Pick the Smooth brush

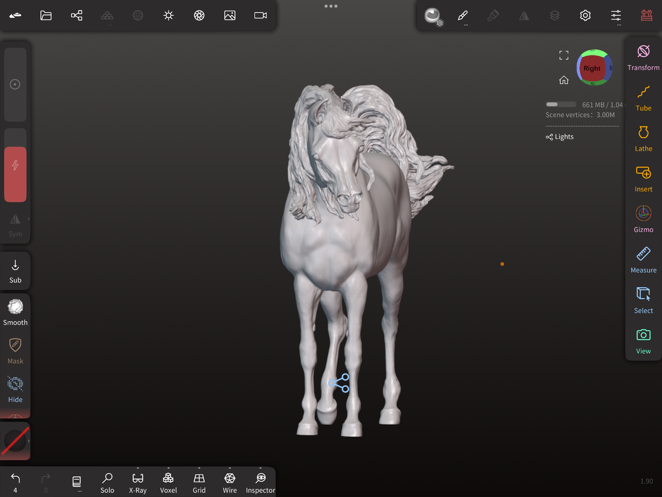point(15,312)
